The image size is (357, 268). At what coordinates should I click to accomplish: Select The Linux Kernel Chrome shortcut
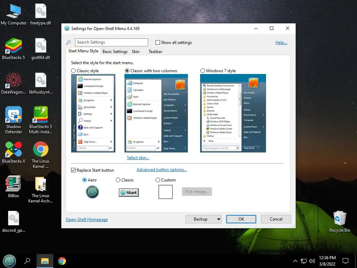click(40, 155)
